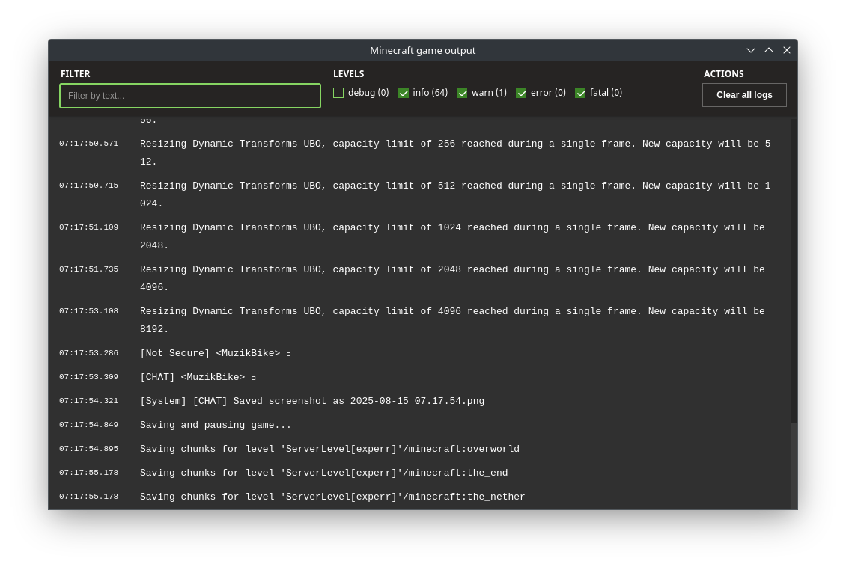Select the log line with limit of 512
The width and height of the screenshot is (846, 567).
455,194
